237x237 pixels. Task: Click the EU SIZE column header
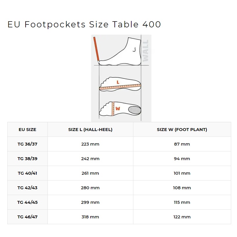click(x=27, y=130)
